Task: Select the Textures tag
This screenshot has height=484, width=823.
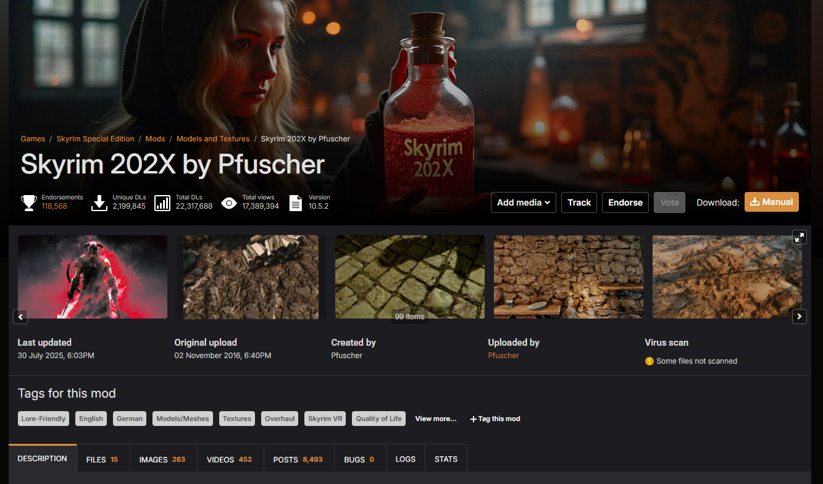Action: (237, 419)
